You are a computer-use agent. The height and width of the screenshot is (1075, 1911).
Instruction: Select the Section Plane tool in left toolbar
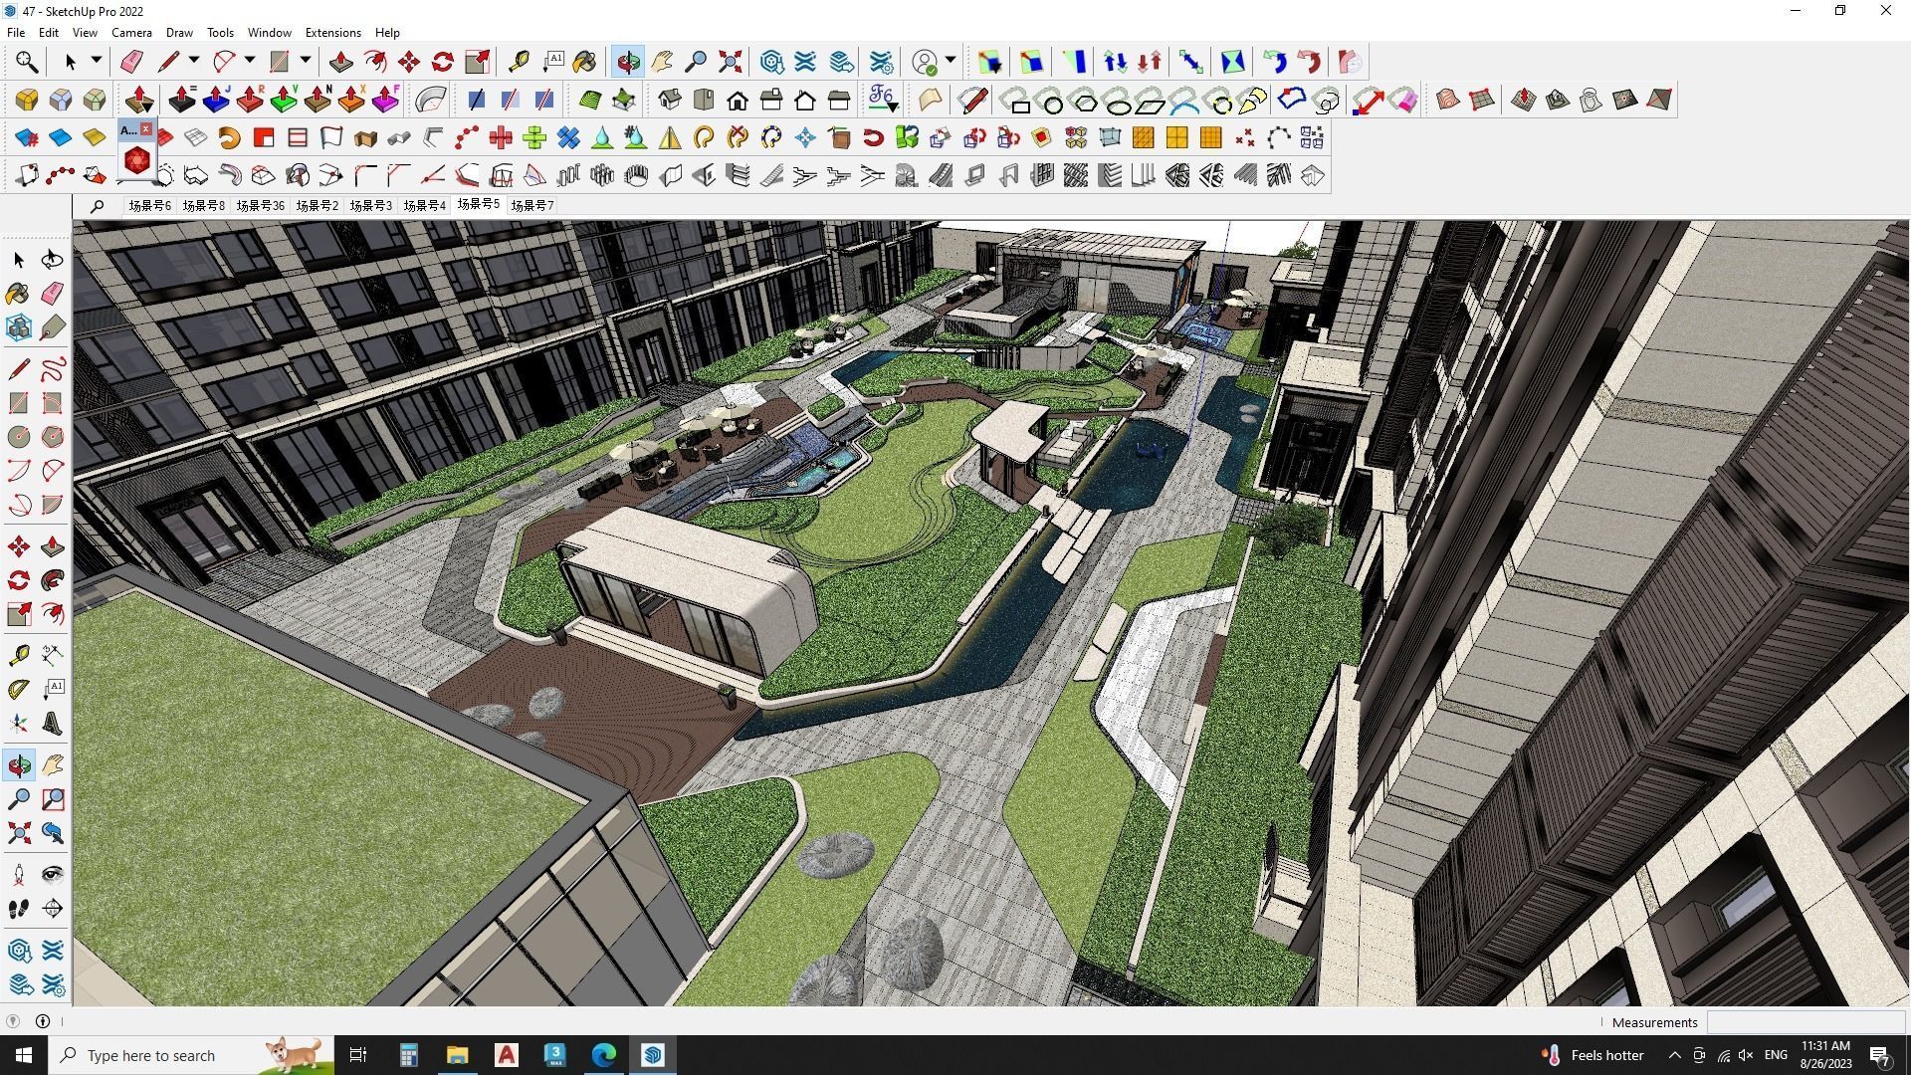[53, 909]
